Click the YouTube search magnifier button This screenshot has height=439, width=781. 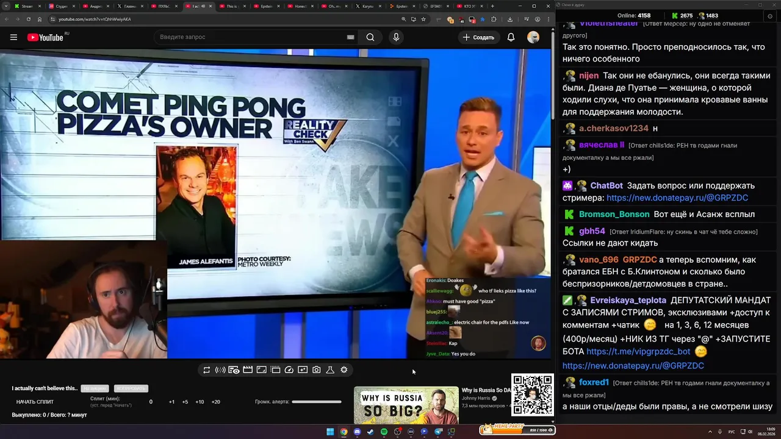(x=370, y=37)
